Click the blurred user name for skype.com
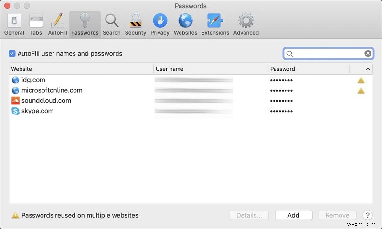This screenshot has width=382, height=229. pos(194,111)
